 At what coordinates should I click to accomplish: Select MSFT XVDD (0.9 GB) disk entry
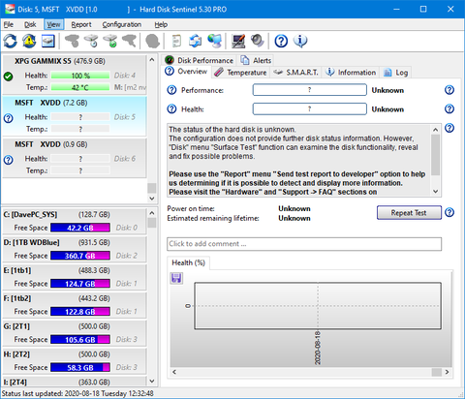point(75,158)
